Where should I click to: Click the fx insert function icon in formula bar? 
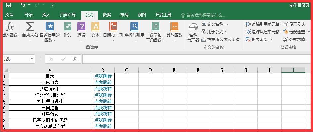pyautogui.click(x=75, y=59)
